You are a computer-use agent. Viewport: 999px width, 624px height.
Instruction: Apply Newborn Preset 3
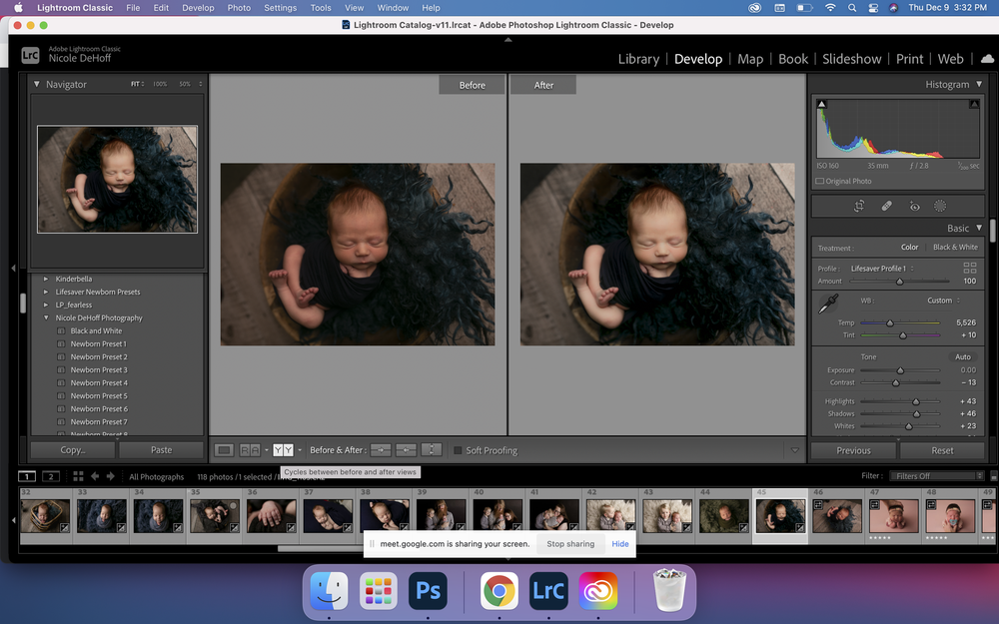99,370
